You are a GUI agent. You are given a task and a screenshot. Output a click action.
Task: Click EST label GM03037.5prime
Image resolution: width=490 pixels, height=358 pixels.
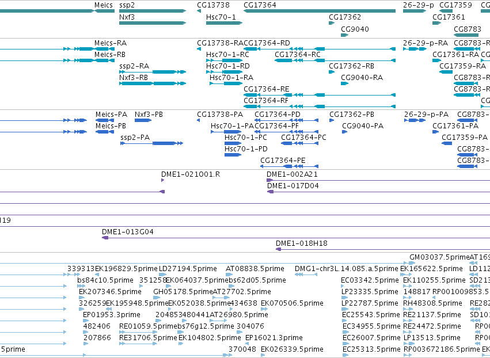pyautogui.click(x=439, y=257)
